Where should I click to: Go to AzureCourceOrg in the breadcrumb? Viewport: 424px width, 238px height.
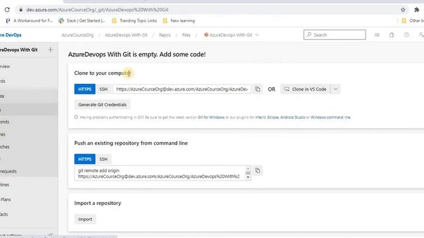tap(78, 35)
